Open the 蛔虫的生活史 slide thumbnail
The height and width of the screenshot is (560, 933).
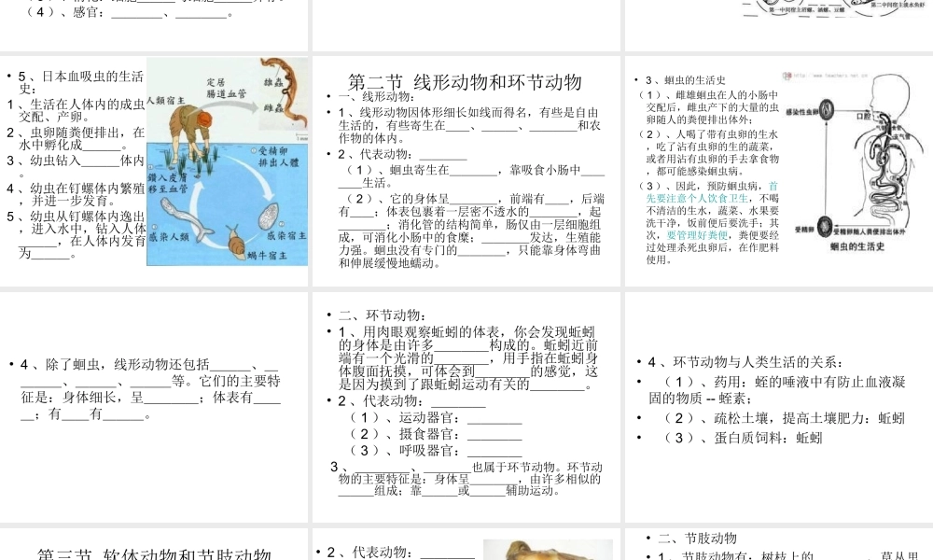(x=779, y=171)
